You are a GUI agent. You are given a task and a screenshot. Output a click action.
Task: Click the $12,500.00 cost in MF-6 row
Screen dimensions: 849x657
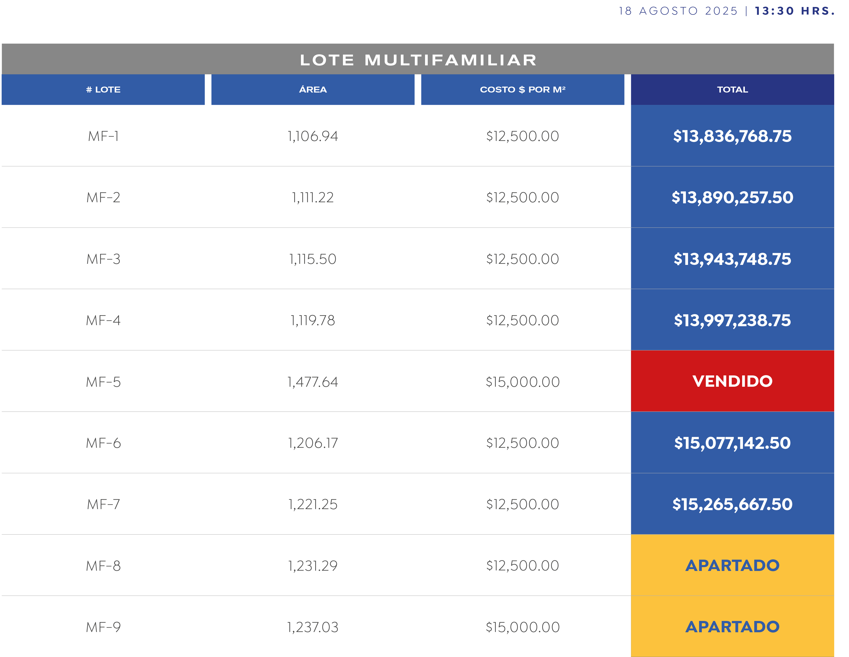522,443
